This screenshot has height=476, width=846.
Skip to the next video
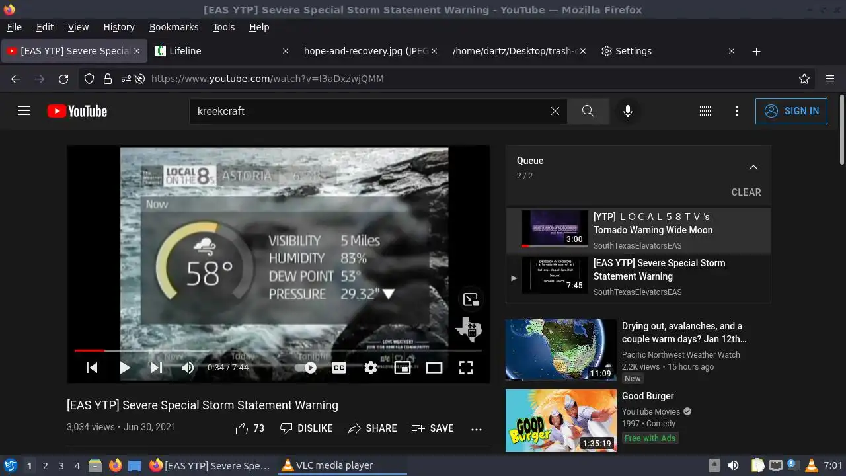(157, 368)
